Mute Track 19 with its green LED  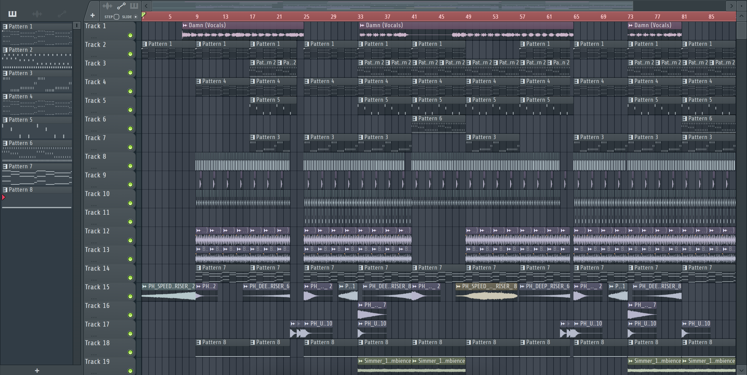click(130, 371)
